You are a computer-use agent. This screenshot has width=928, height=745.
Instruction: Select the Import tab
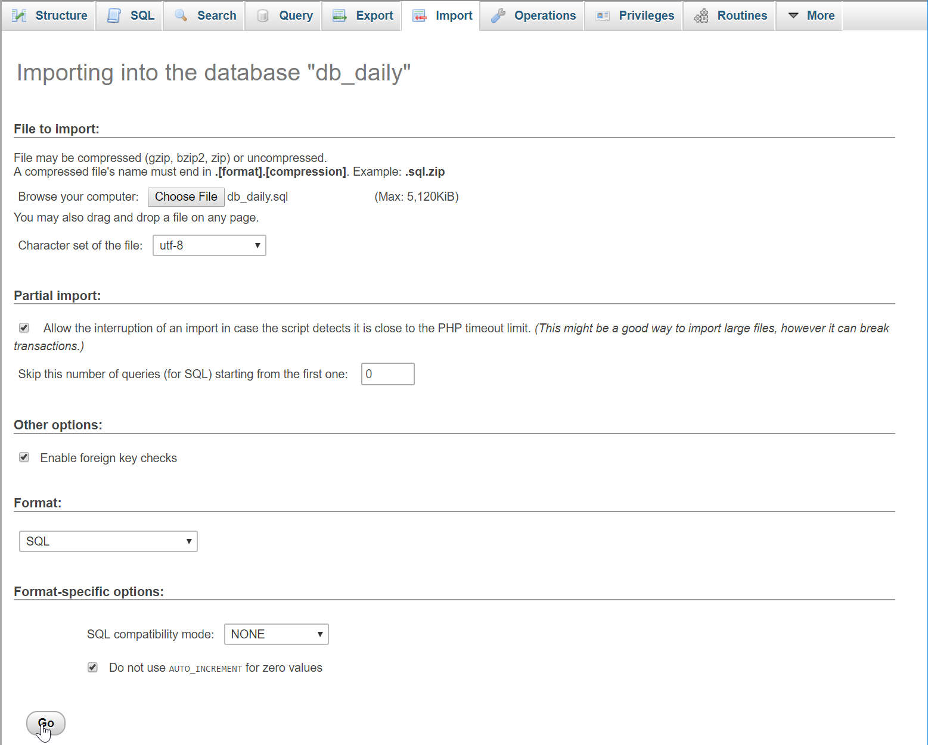coord(442,15)
